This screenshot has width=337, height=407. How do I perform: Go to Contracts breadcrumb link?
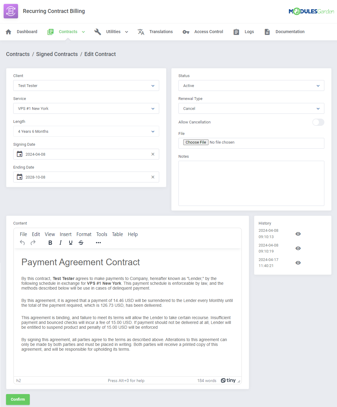18,54
